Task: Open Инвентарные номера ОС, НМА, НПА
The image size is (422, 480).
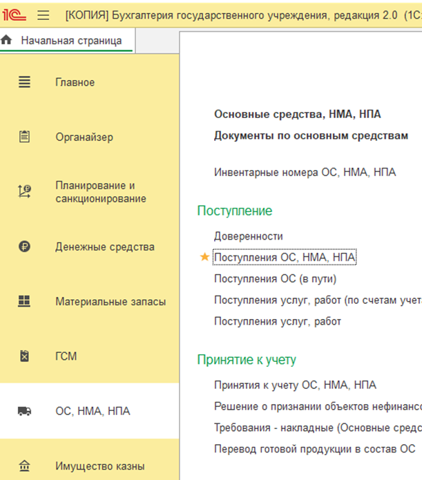Action: click(305, 173)
